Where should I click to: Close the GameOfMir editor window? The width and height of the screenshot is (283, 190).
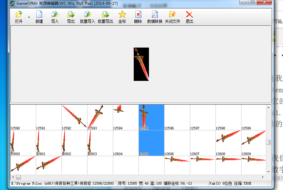pyautogui.click(x=264, y=2)
